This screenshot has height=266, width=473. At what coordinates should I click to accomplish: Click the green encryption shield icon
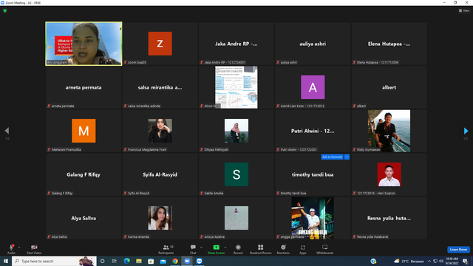pos(5,10)
